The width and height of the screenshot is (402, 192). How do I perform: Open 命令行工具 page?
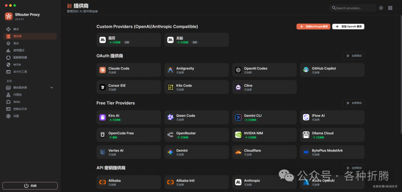point(30,72)
